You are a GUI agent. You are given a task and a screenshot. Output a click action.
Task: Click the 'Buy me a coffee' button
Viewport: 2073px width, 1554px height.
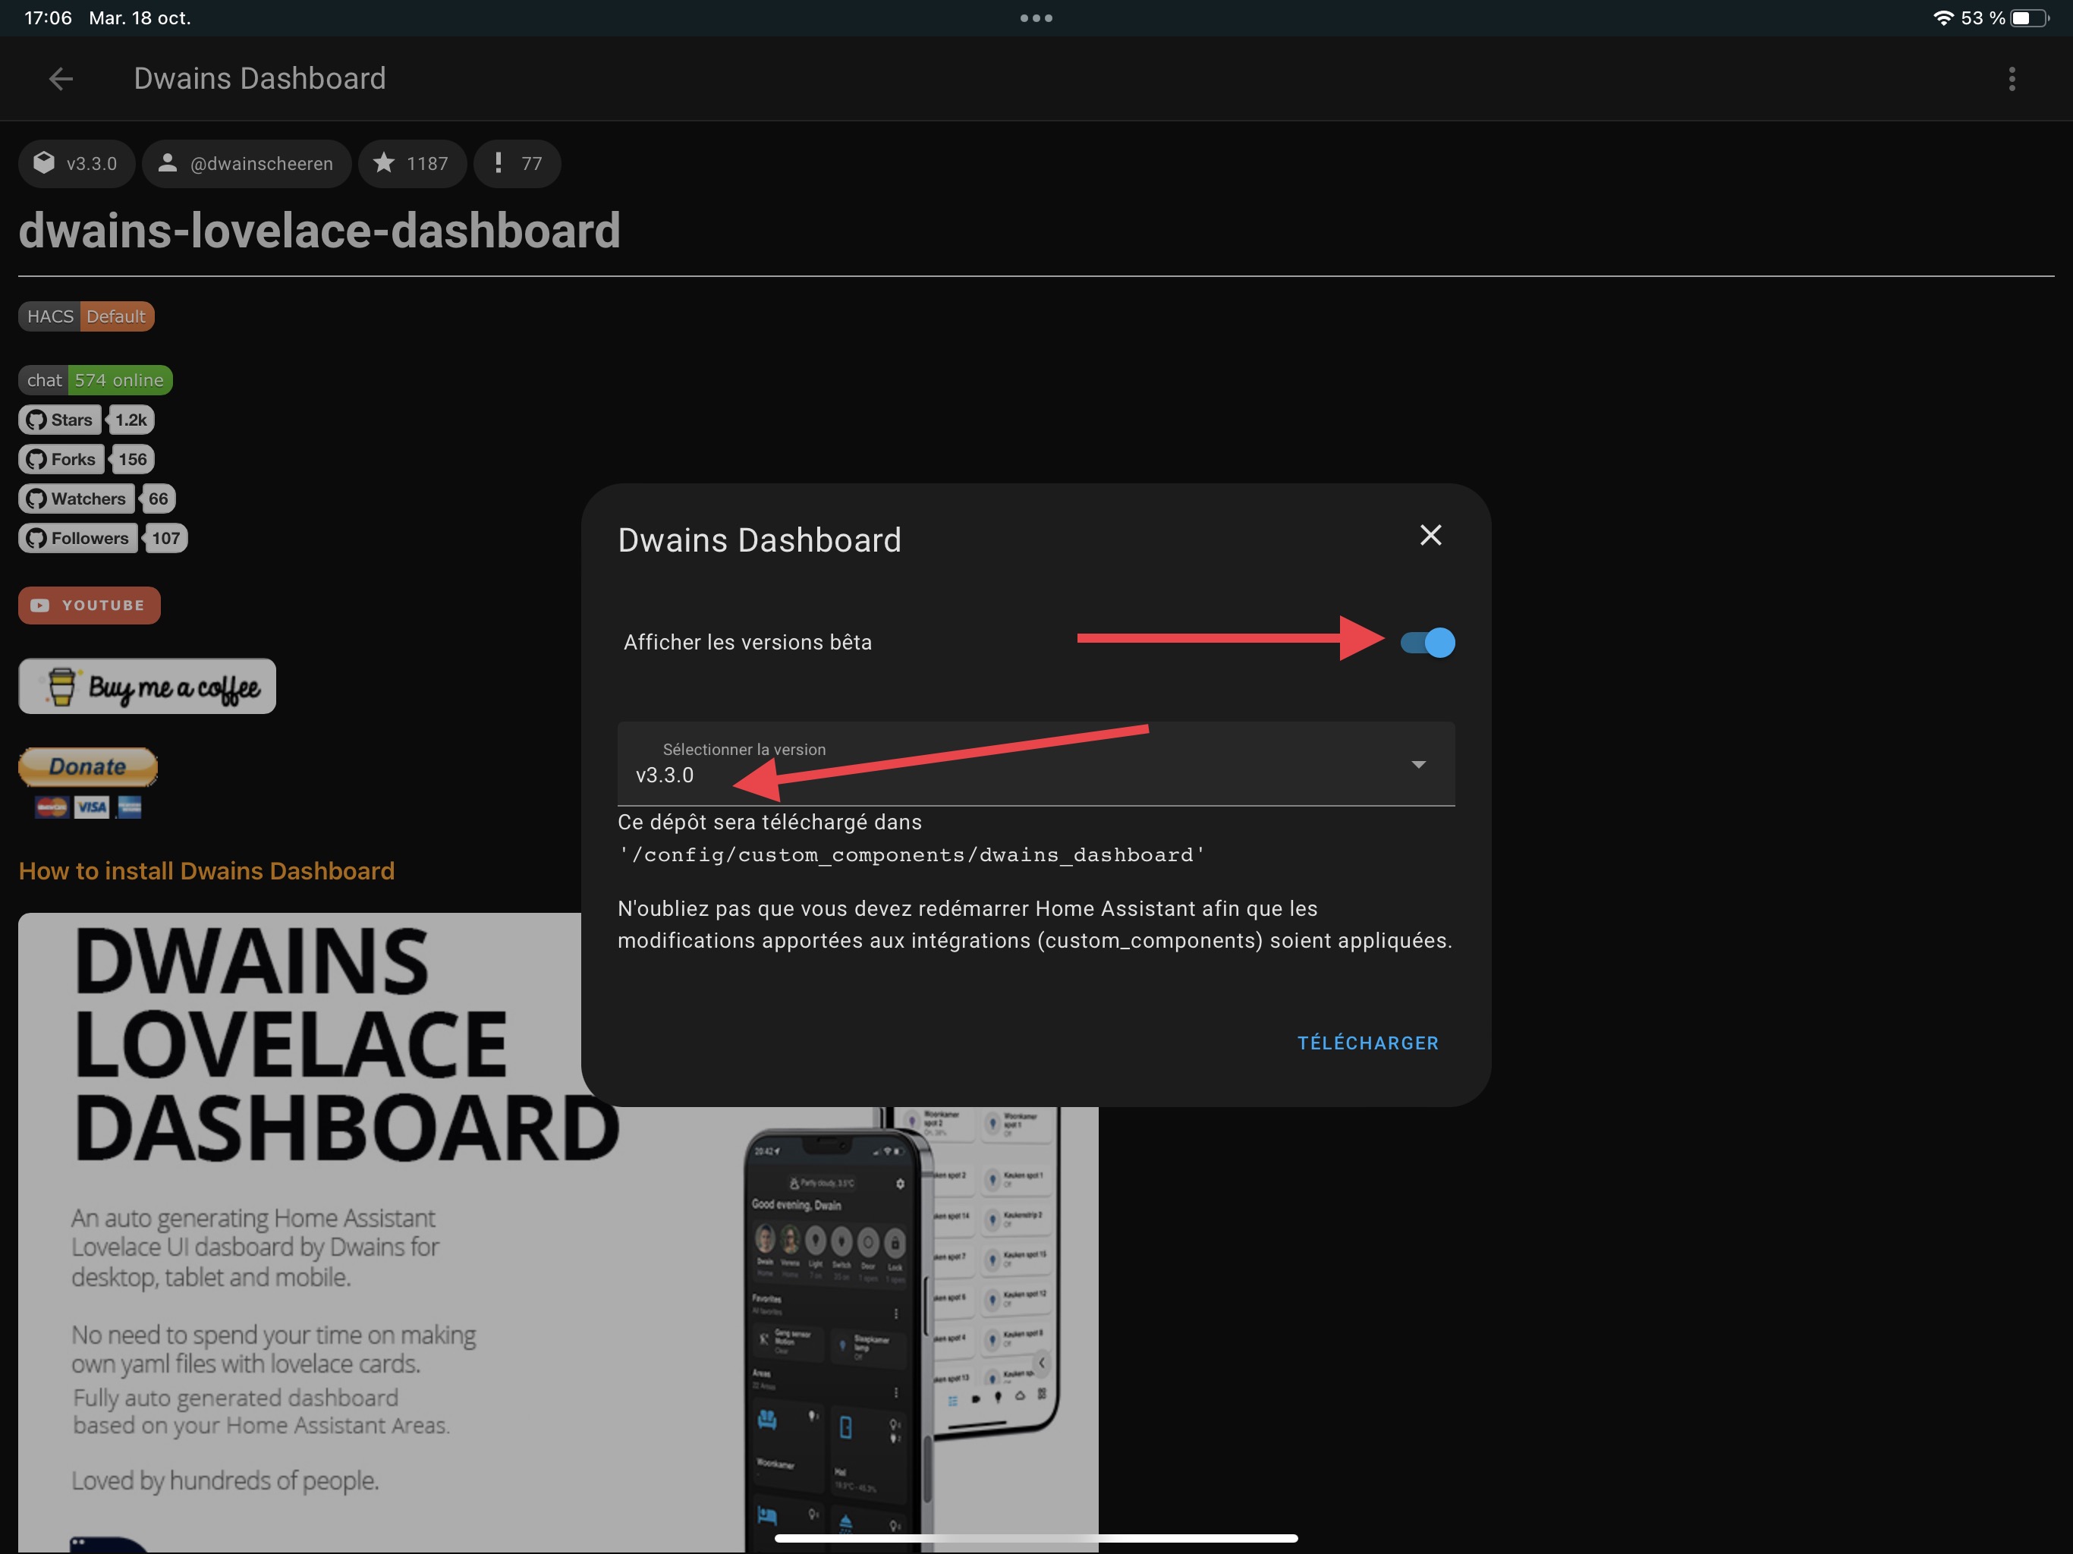[146, 686]
